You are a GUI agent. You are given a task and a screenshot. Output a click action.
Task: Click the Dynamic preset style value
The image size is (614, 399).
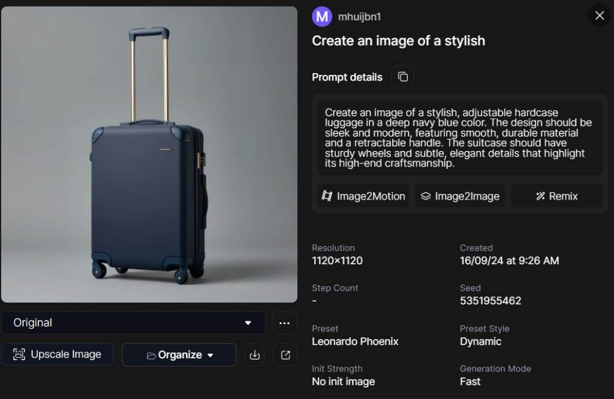(x=480, y=341)
